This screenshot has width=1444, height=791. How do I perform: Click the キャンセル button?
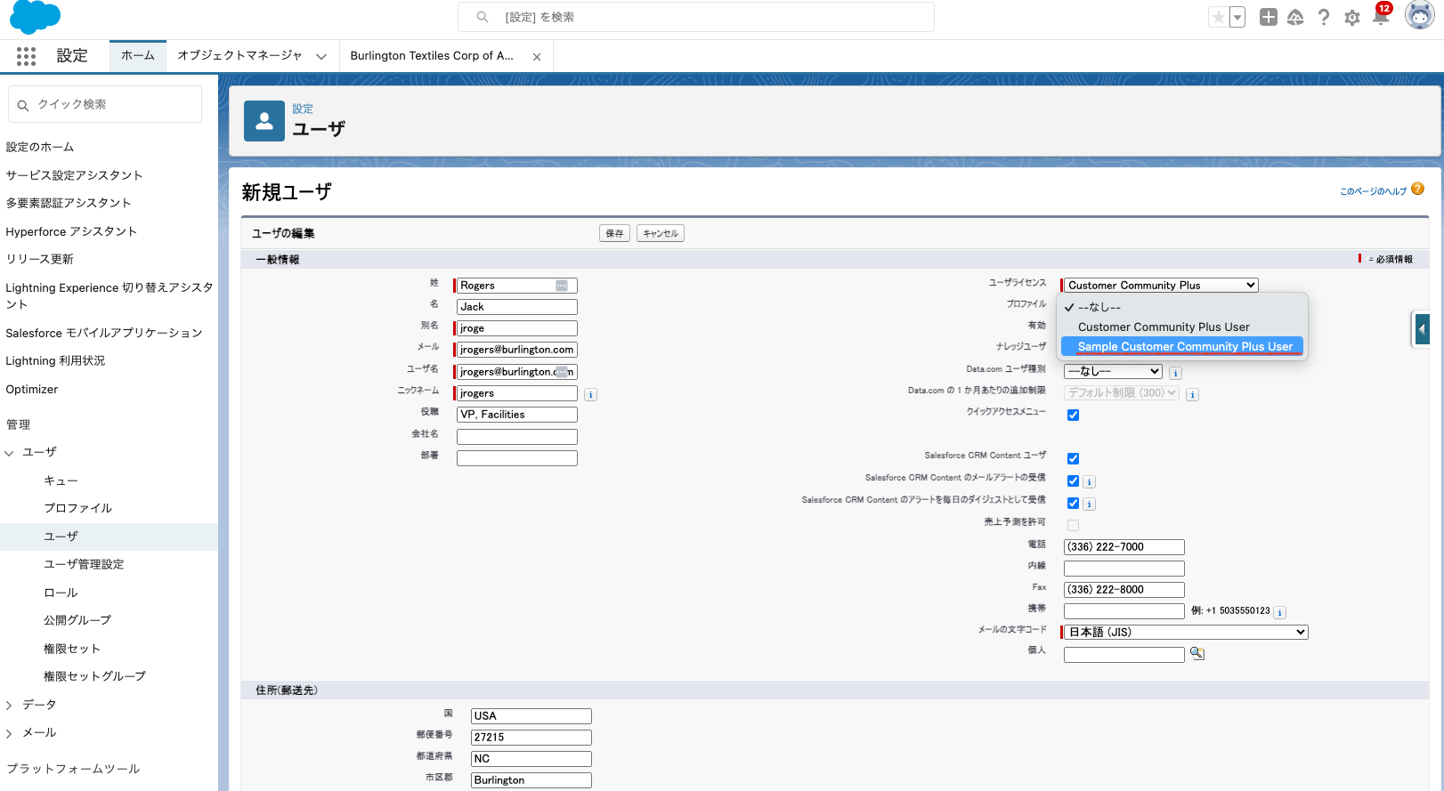click(661, 233)
